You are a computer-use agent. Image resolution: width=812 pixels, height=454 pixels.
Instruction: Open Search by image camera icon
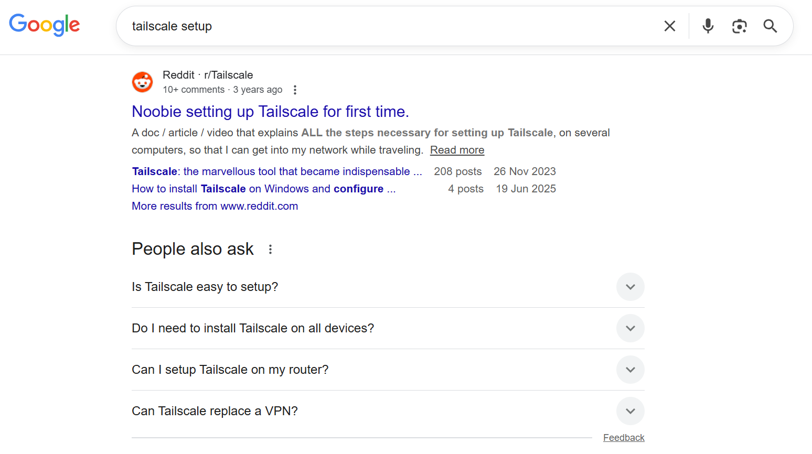pyautogui.click(x=739, y=26)
